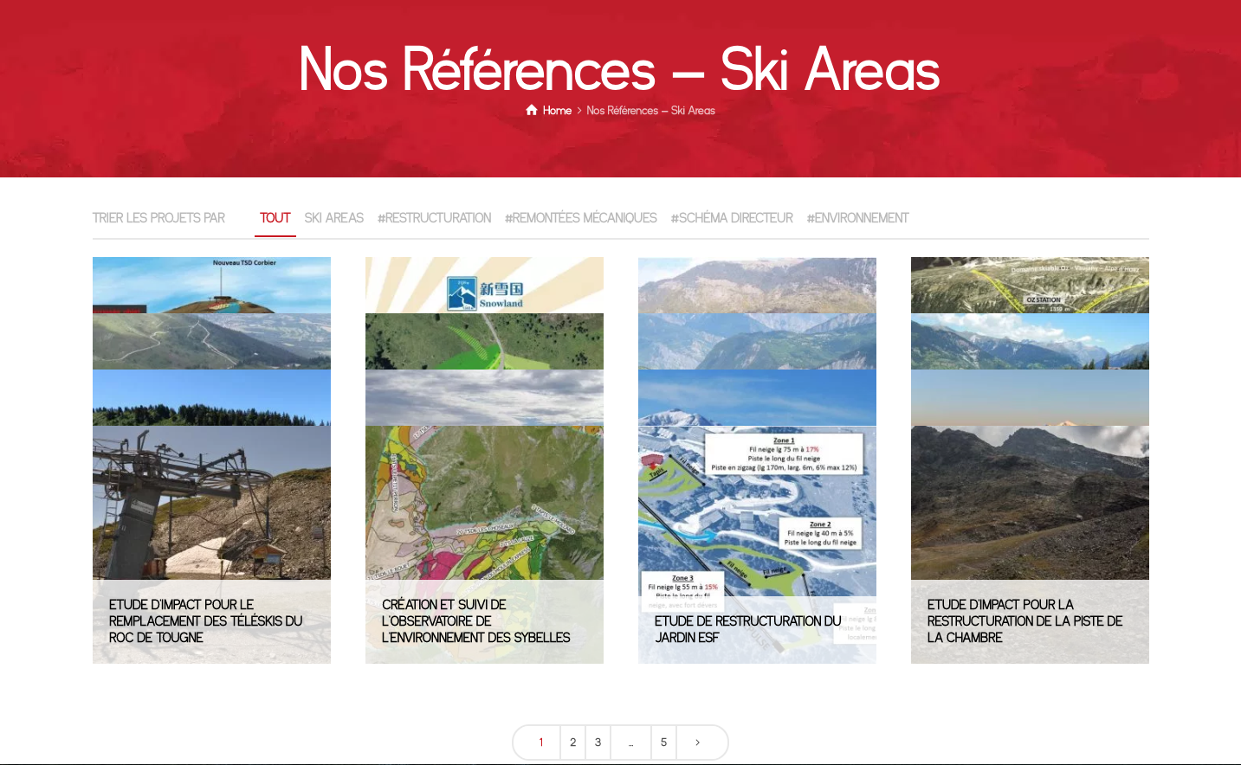Click the next page arrow icon
1241x765 pixels.
697,742
